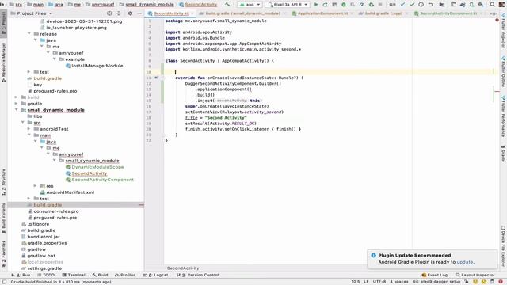
Task: Toggle the Device File Explorer side panel
Action: 503,246
